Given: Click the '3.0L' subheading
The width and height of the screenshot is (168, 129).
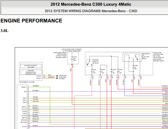Looking at the screenshot, I should point(4,31).
